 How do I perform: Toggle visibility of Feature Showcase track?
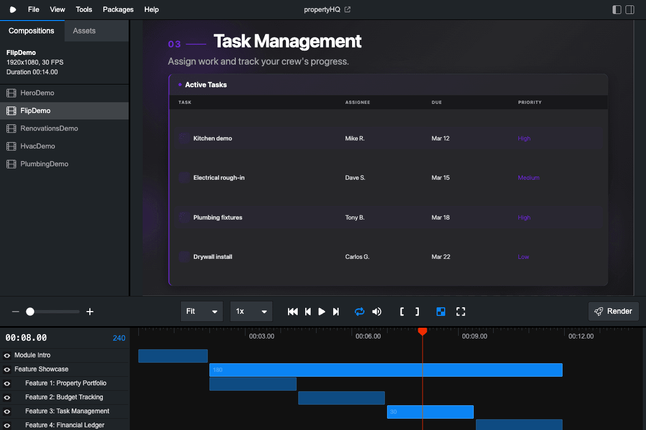pos(7,370)
